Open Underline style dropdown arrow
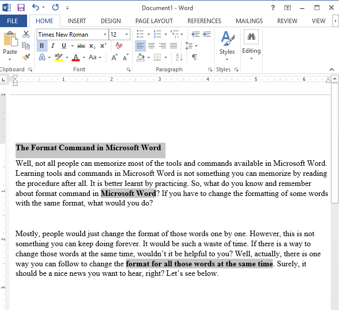 [72, 46]
